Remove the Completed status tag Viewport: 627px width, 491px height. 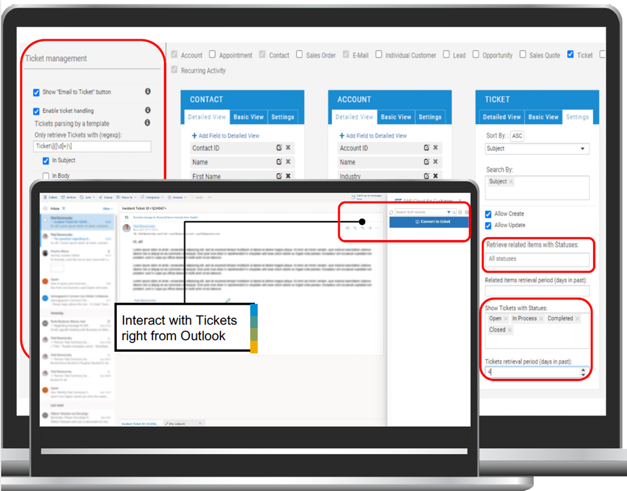point(577,319)
